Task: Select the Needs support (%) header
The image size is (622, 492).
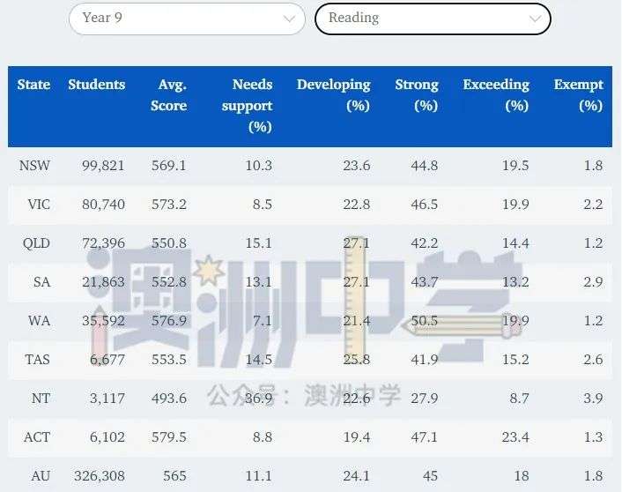Action: pyautogui.click(x=252, y=105)
